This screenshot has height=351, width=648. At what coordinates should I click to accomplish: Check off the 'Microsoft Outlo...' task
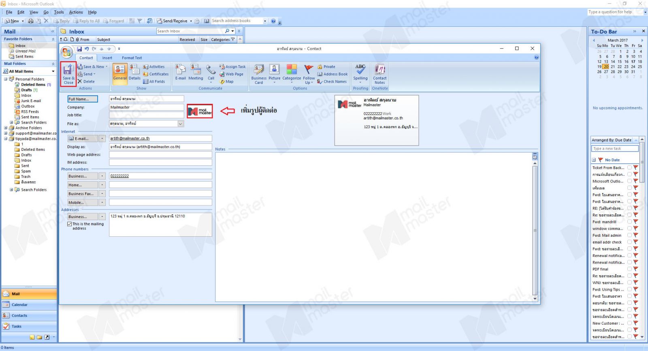click(629, 181)
